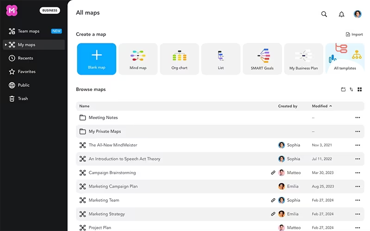This screenshot has width=370, height=231.
Task: Change sort order arrows icon
Action: 351,89
